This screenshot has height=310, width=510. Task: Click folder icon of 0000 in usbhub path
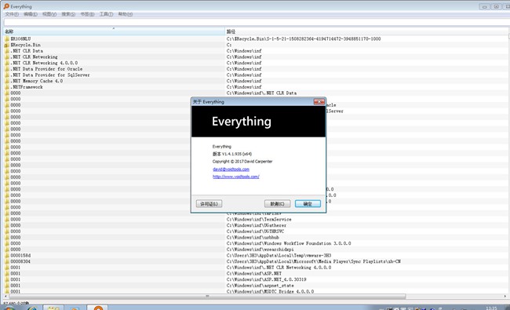7,238
